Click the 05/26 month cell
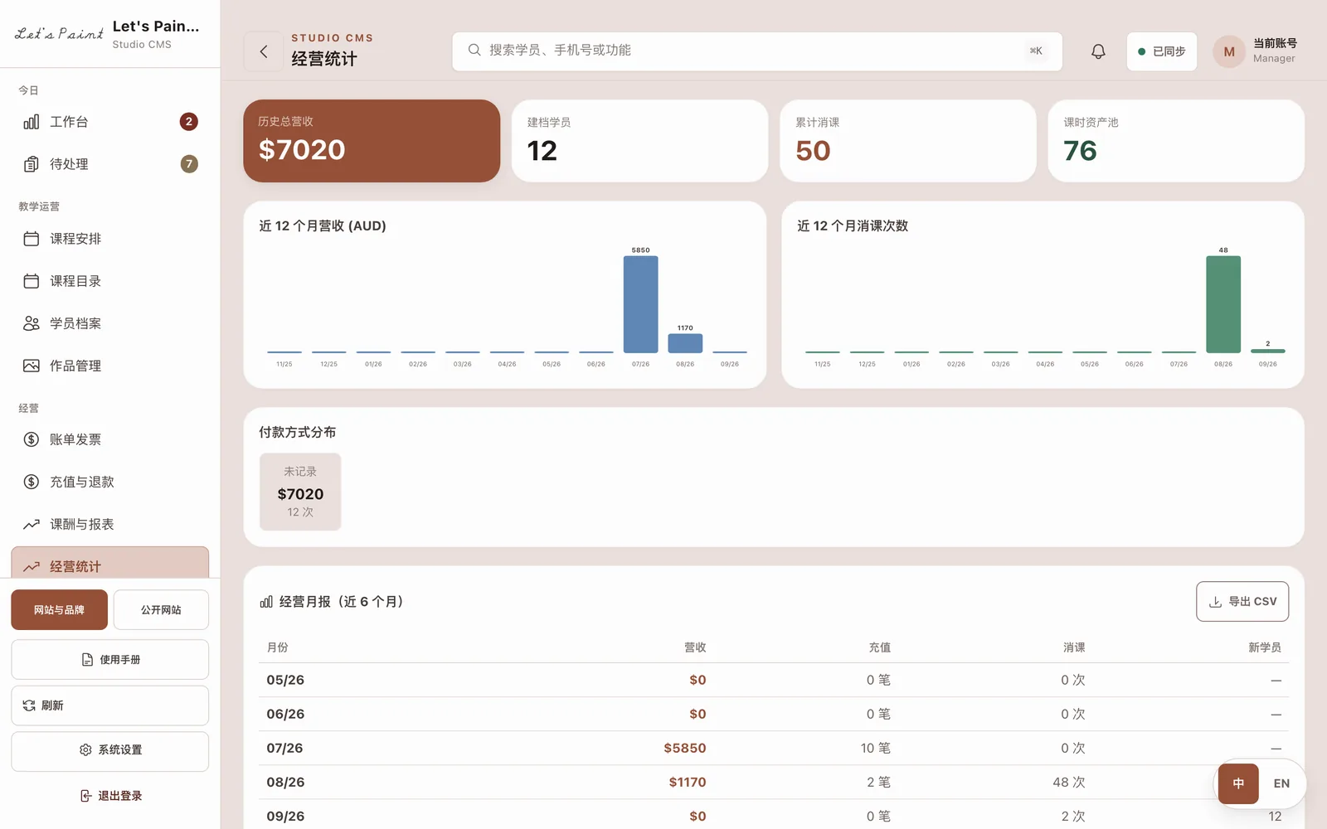 [x=285, y=680]
